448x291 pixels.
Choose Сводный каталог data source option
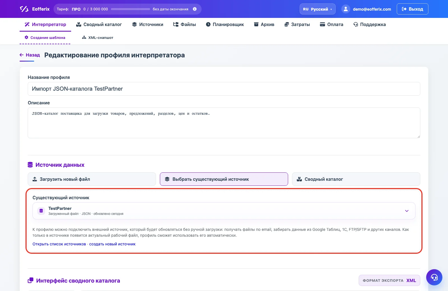(356, 179)
